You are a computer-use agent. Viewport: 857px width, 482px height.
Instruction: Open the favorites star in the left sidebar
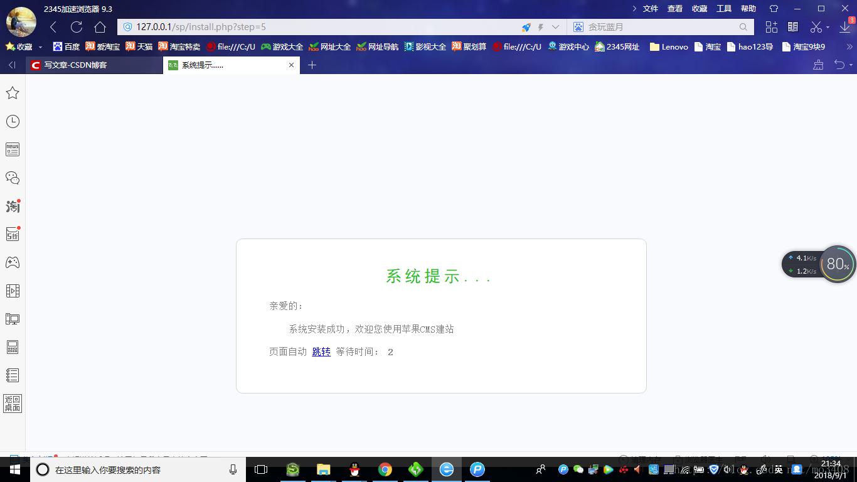13,93
